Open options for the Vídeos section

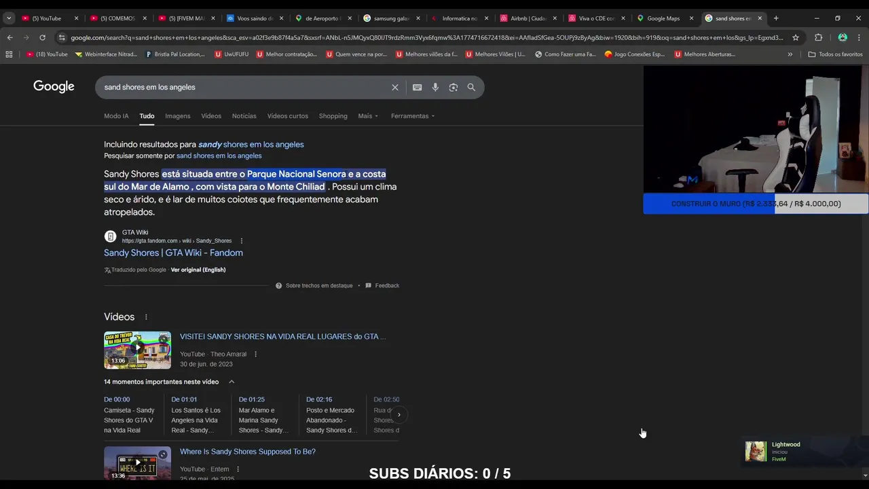click(145, 317)
